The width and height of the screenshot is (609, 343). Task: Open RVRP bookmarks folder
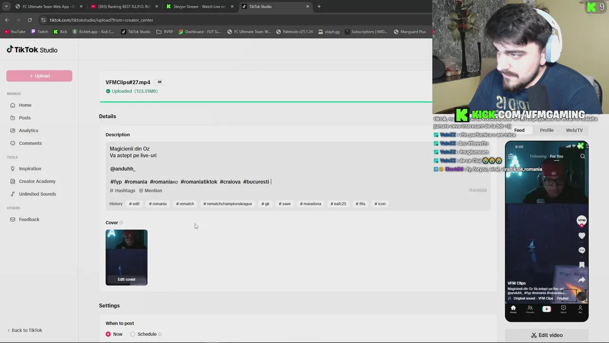pyautogui.click(x=165, y=32)
